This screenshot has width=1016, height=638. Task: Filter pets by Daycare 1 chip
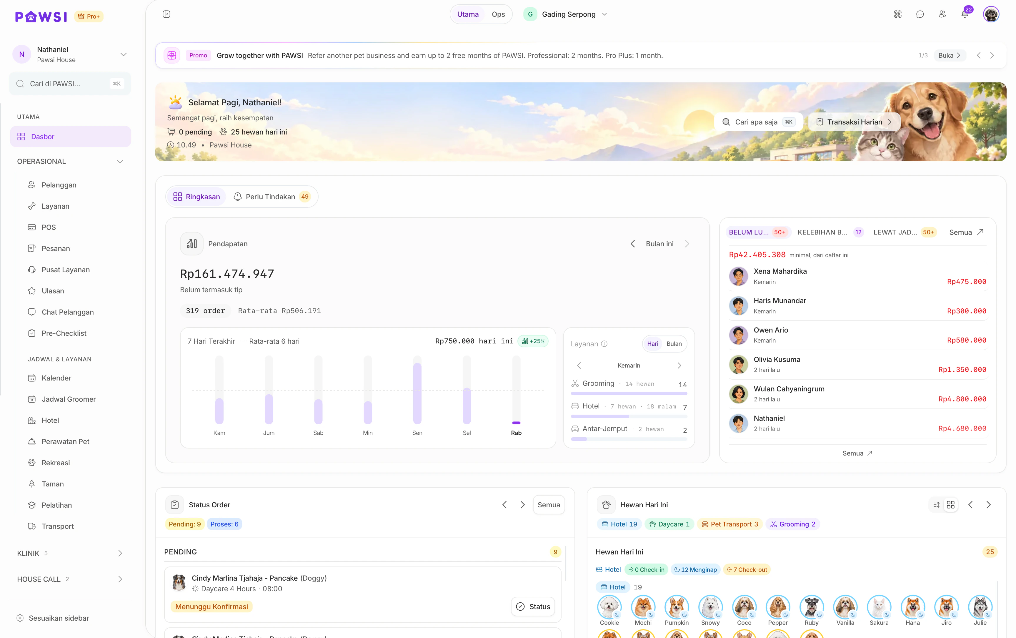(669, 524)
